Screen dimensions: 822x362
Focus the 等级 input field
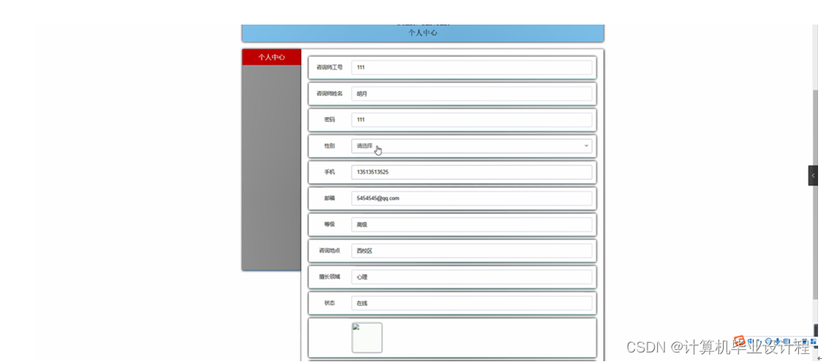point(472,225)
